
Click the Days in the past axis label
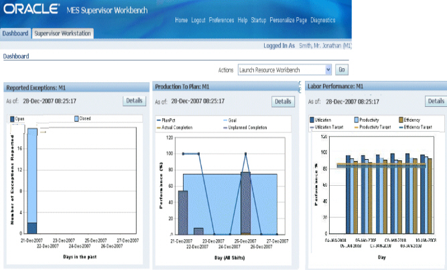pyautogui.click(x=80, y=257)
